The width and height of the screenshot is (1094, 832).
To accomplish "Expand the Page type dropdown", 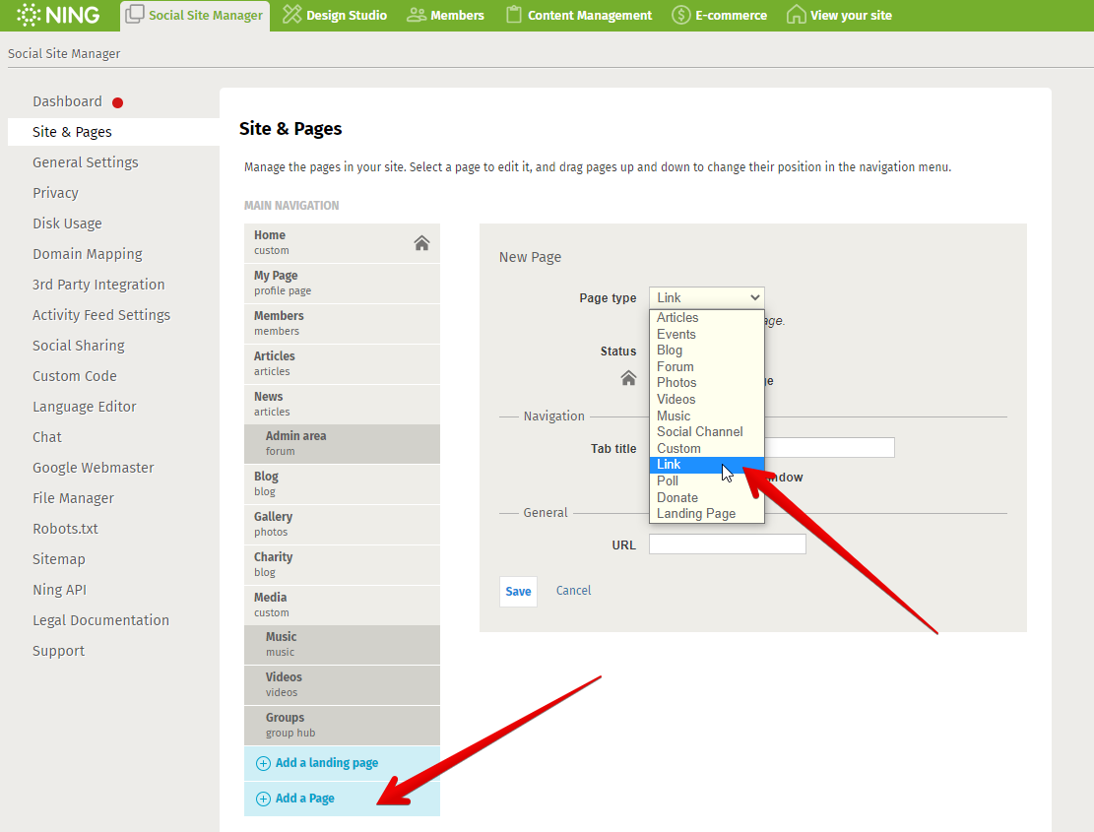I will tap(706, 297).
